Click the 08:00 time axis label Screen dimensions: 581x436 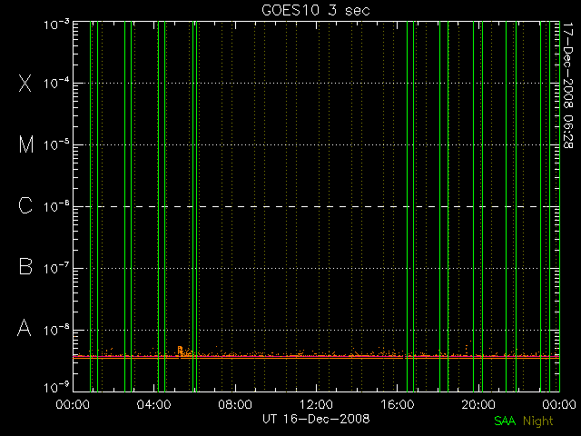pyautogui.click(x=235, y=403)
